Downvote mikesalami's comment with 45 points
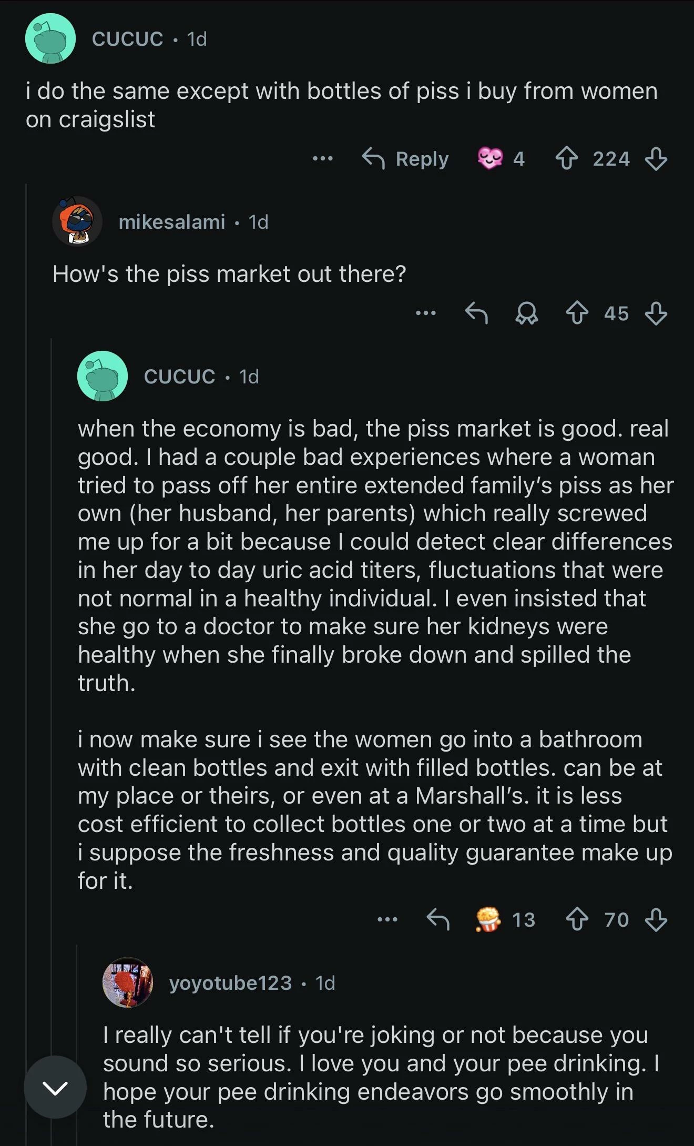This screenshot has width=694, height=1146. [656, 314]
